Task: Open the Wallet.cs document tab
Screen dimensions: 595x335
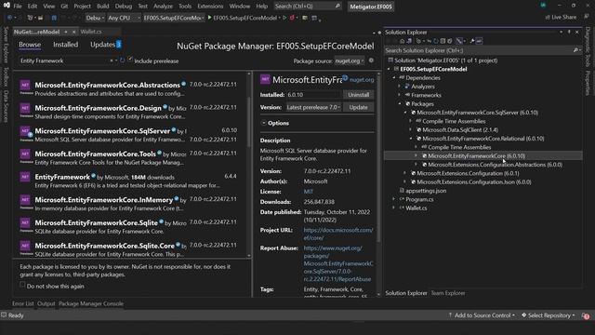Action: point(91,32)
